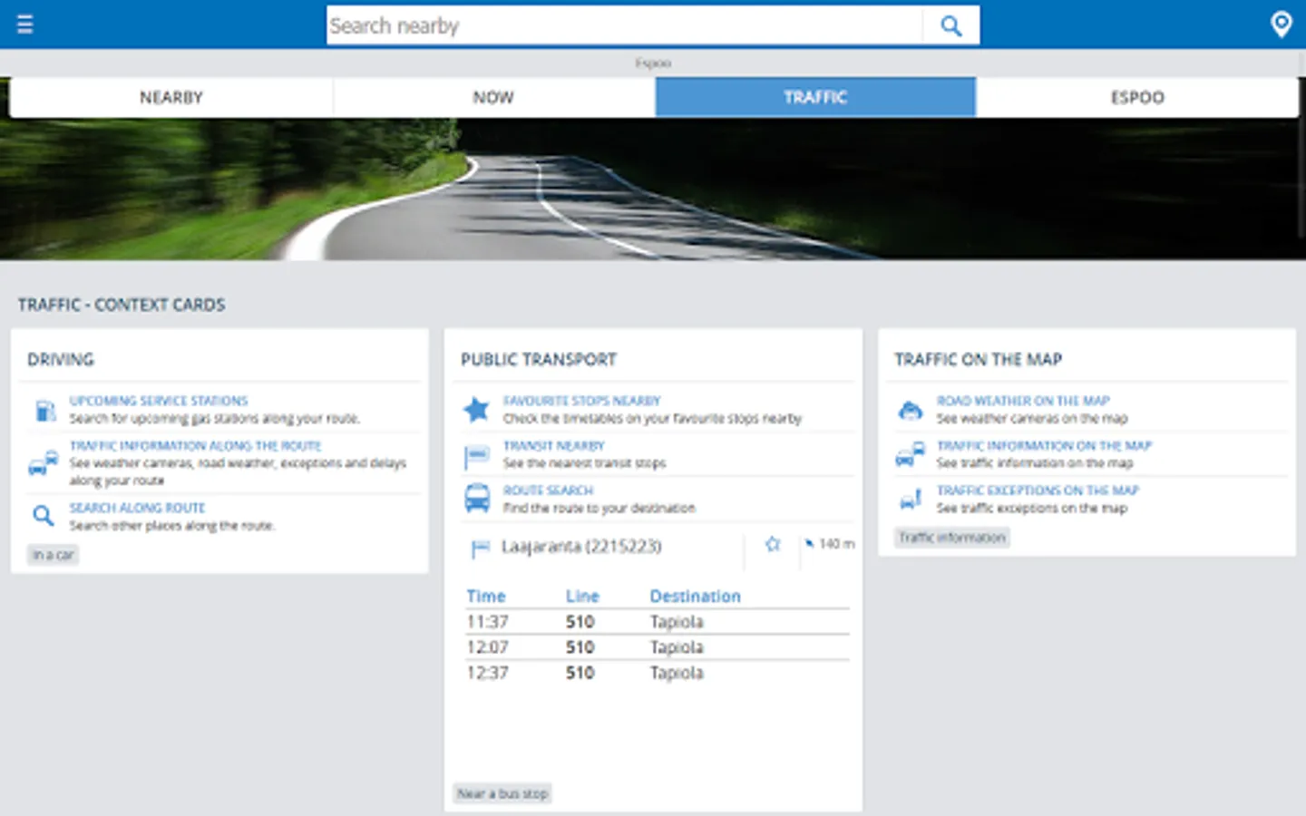Click the Public Transport card heading
The width and height of the screenshot is (1306, 816).
[539, 360]
